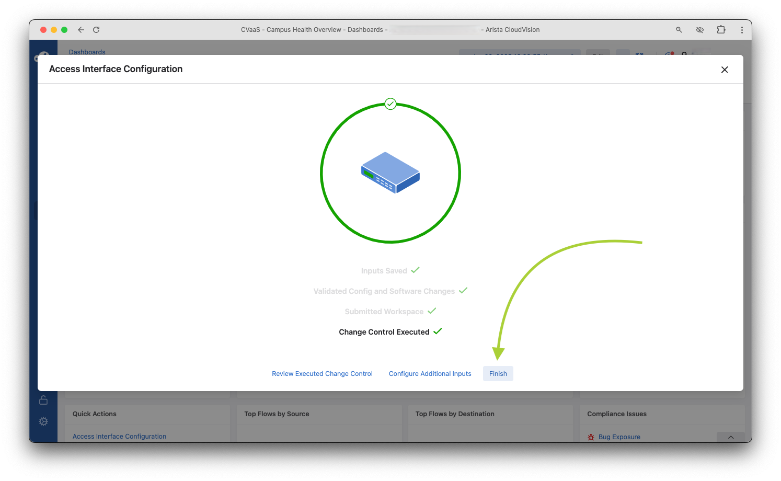Open Review Executed Change Control link
Viewport: 781px width, 481px height.
click(322, 373)
